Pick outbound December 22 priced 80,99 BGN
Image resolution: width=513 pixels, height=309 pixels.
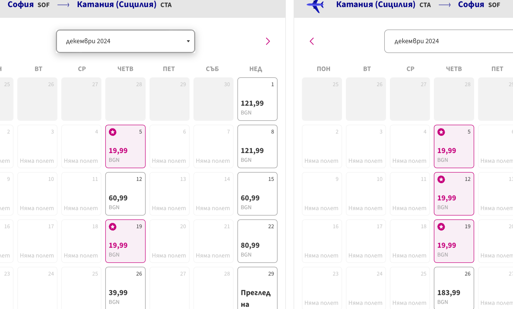tap(257, 241)
